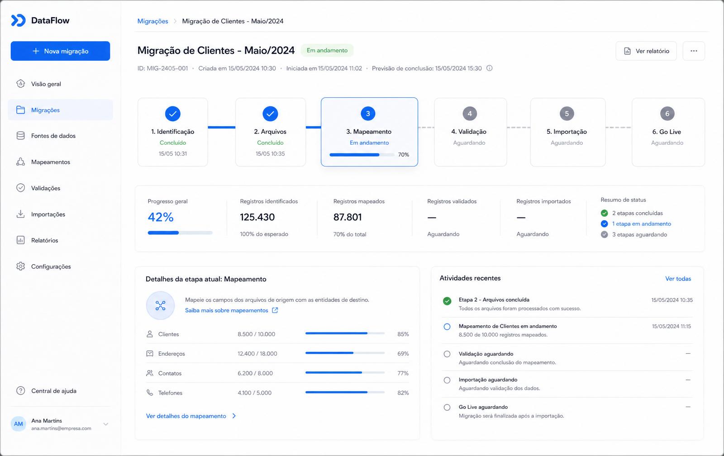Viewport: 724px width, 456px height.
Task: Click circle beside Validação aguardando
Action: [x=447, y=354]
